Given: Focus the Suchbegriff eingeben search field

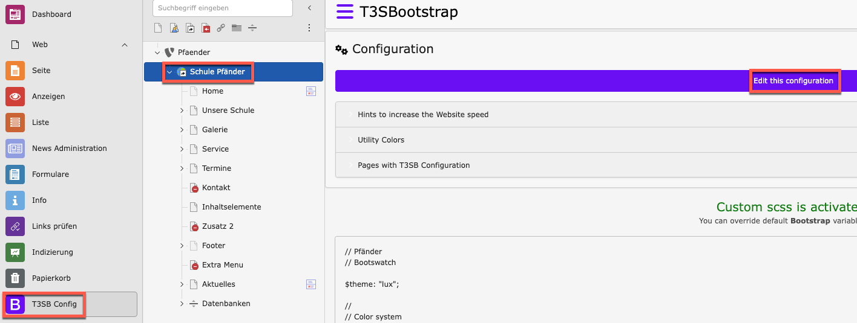Looking at the screenshot, I should 222,8.
